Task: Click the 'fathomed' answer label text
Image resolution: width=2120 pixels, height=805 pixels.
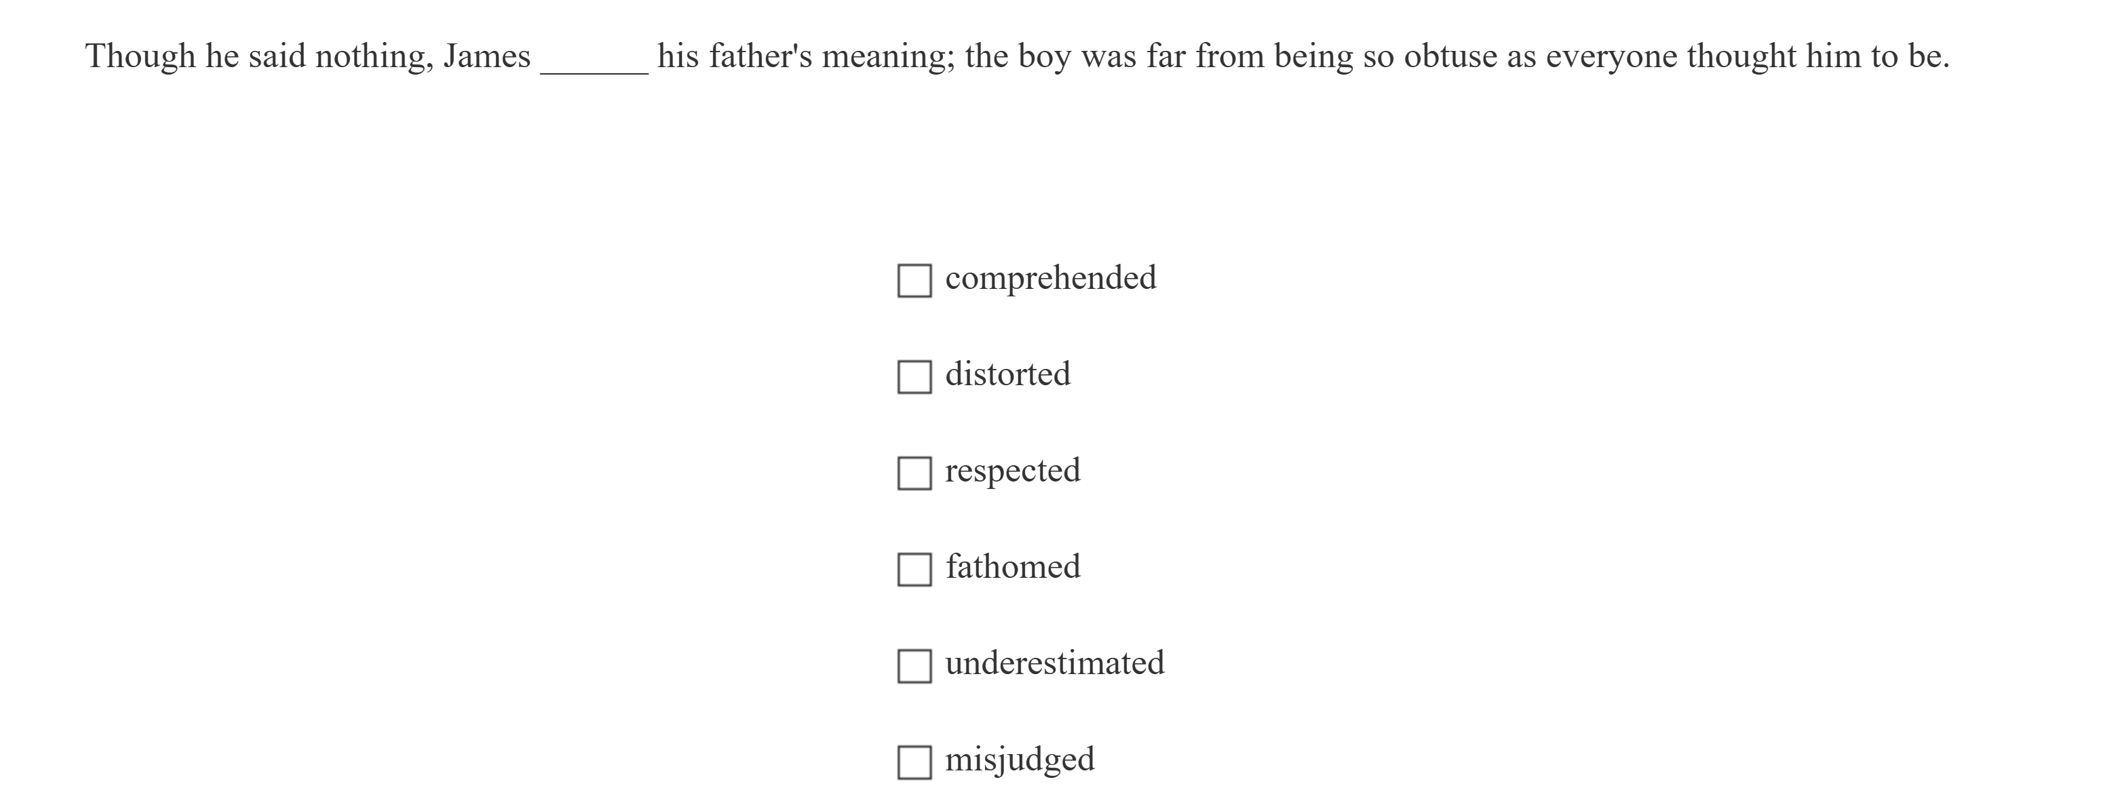Action: [x=1012, y=567]
